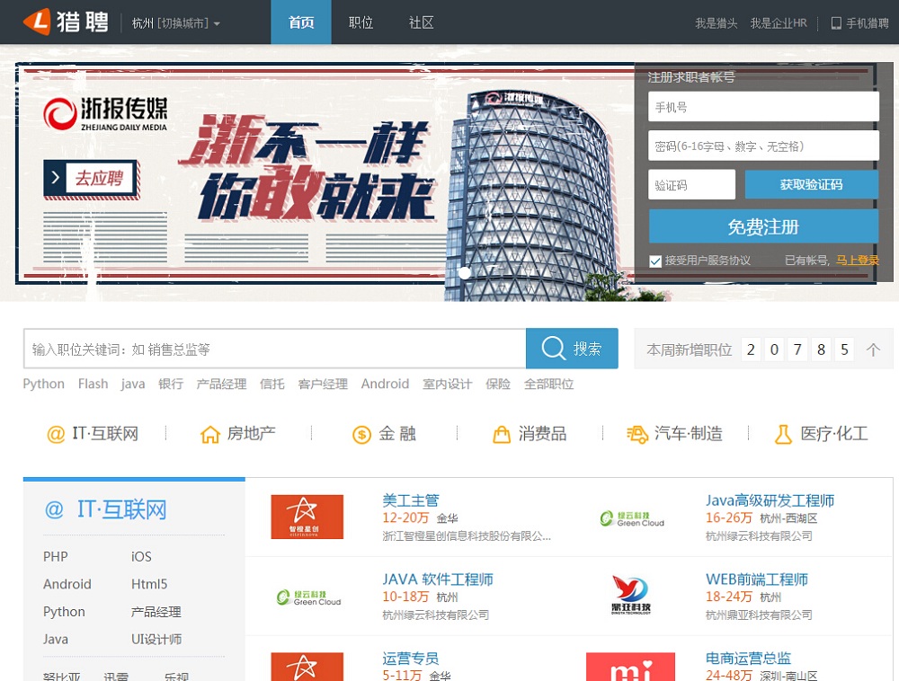Open the JAVA 软件工程师 job listing
899x681 pixels.
438,579
